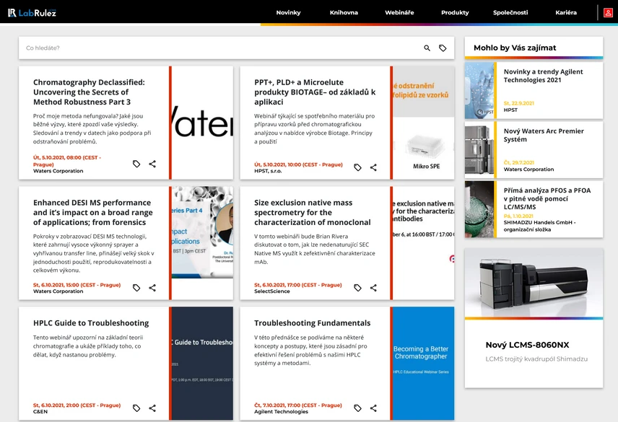Click the hand image thumbnail for Agilent news
This screenshot has width=618, height=422.
point(479,91)
